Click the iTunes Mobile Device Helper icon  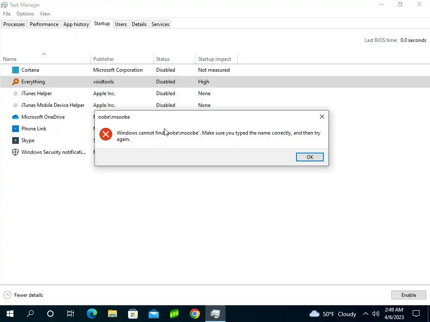coord(16,105)
